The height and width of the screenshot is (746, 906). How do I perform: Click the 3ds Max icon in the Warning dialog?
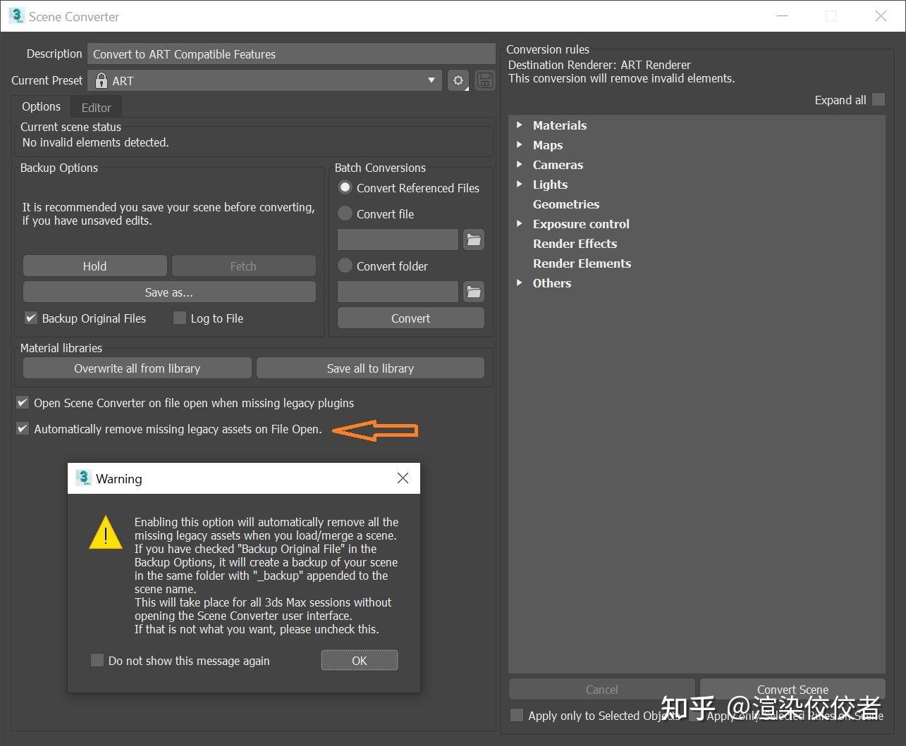pos(84,478)
